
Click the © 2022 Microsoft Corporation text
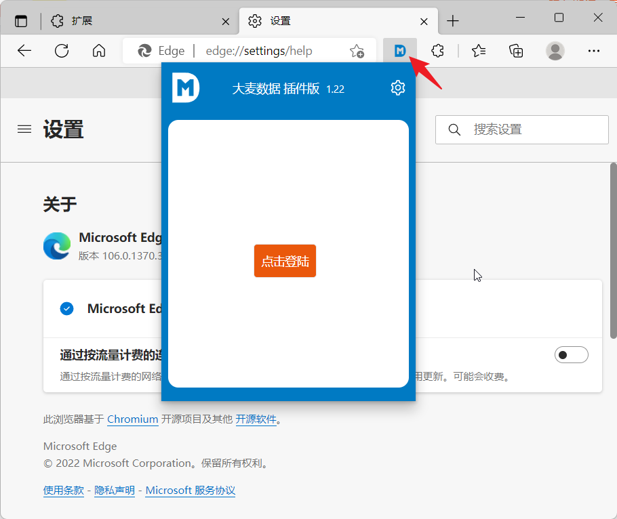click(x=157, y=463)
